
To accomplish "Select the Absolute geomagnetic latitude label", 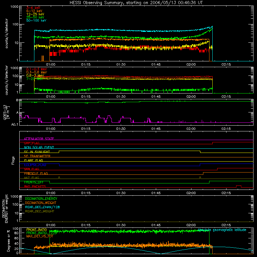I will pos(222,230).
